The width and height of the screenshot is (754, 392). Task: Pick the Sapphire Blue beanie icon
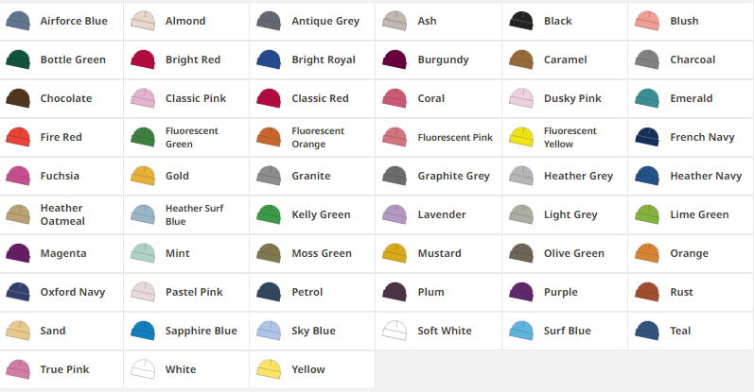click(143, 331)
